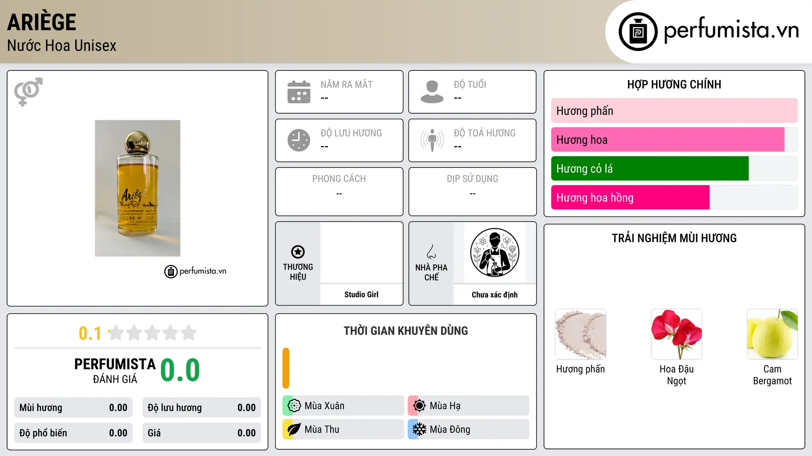Click the calendar icon for release year
The width and height of the screenshot is (812, 456).
click(x=299, y=92)
